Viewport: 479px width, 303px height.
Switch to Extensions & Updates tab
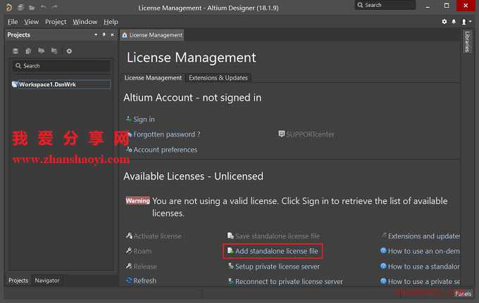[x=218, y=78]
